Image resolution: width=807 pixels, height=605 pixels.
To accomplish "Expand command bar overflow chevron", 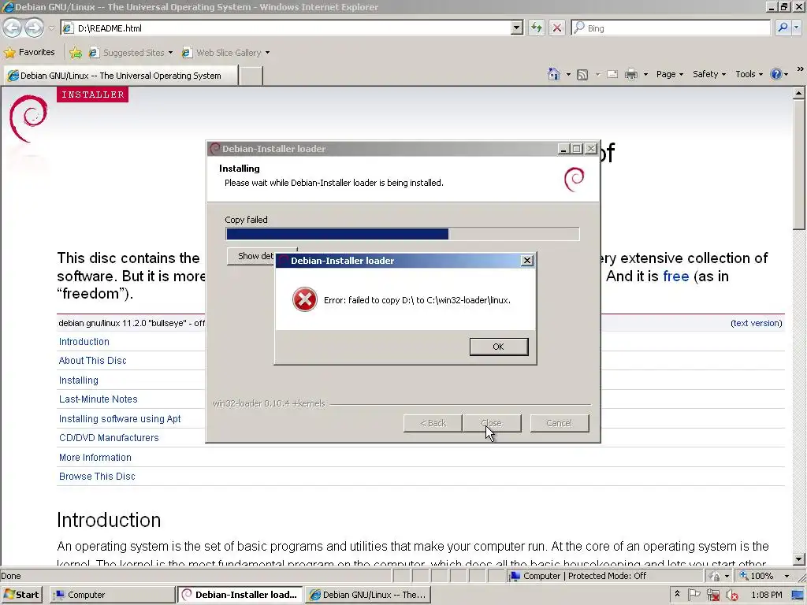I will click(801, 69).
